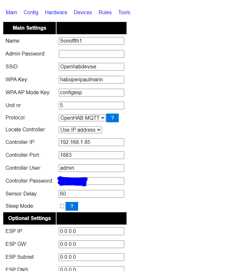Click the WPA Key input field

coord(91,80)
